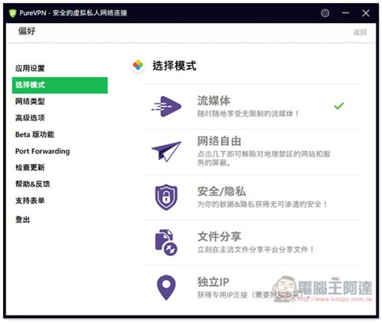Click the 文件分享 file sharing icon
Image resolution: width=382 pixels, height=322 pixels.
coord(166,243)
